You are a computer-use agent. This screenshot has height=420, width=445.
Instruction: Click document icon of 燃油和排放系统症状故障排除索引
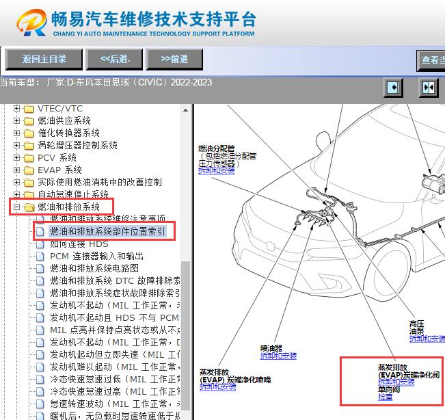[x=40, y=293]
